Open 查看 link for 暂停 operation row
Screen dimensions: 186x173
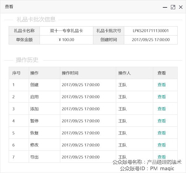point(162,121)
